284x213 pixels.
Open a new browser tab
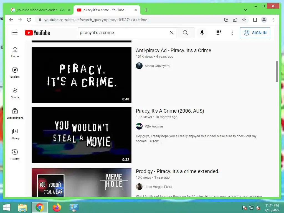[146, 10]
